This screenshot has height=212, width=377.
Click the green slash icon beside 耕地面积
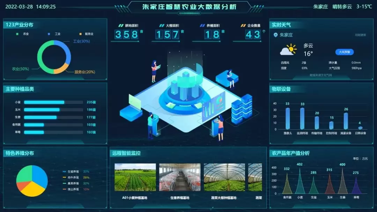121,25
